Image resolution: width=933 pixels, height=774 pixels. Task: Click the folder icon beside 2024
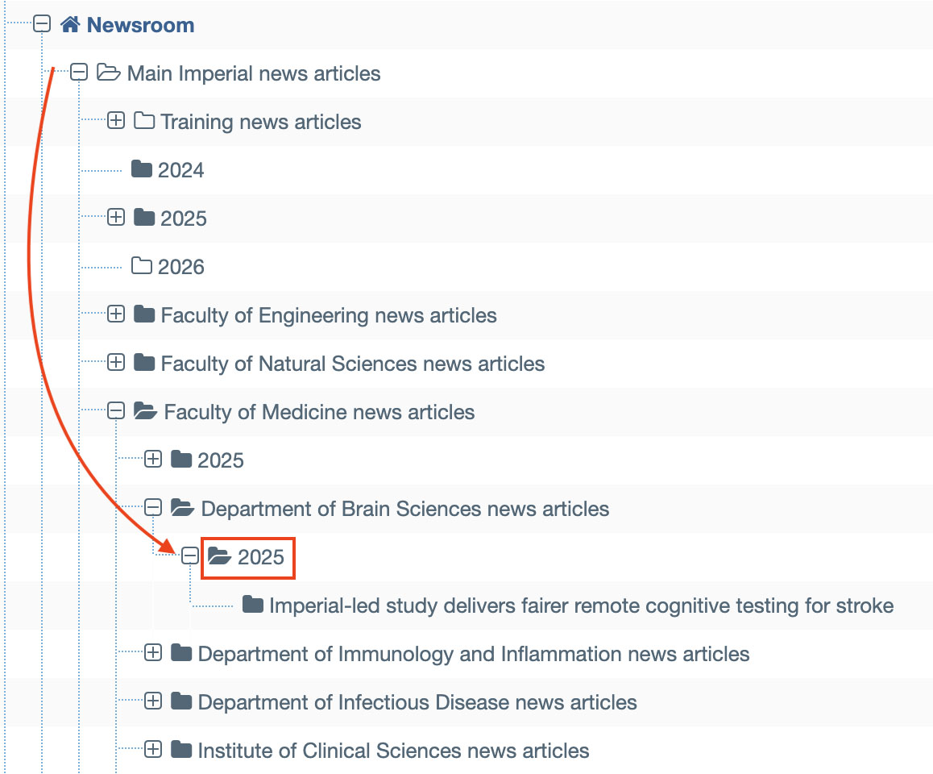click(142, 170)
